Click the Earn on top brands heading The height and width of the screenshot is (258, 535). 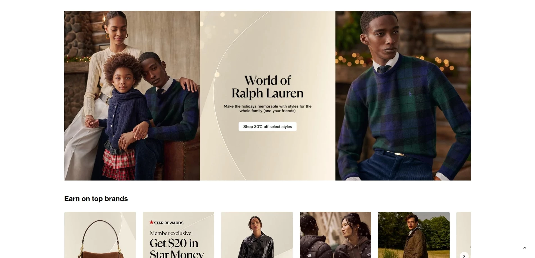tap(96, 199)
